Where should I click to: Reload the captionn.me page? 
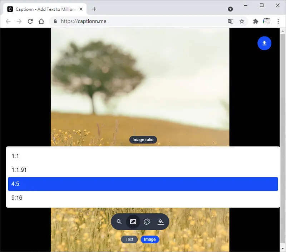coord(30,21)
